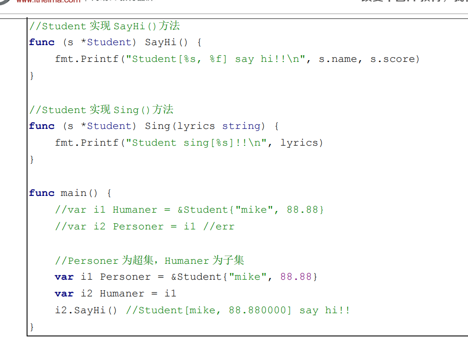This screenshot has width=468, height=351.
Task: Click the superset/subset comment about Personer and Humaner
Action: click(x=149, y=261)
